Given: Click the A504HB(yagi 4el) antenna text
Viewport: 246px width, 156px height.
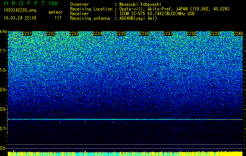Looking at the screenshot, I should pyautogui.click(x=138, y=18).
